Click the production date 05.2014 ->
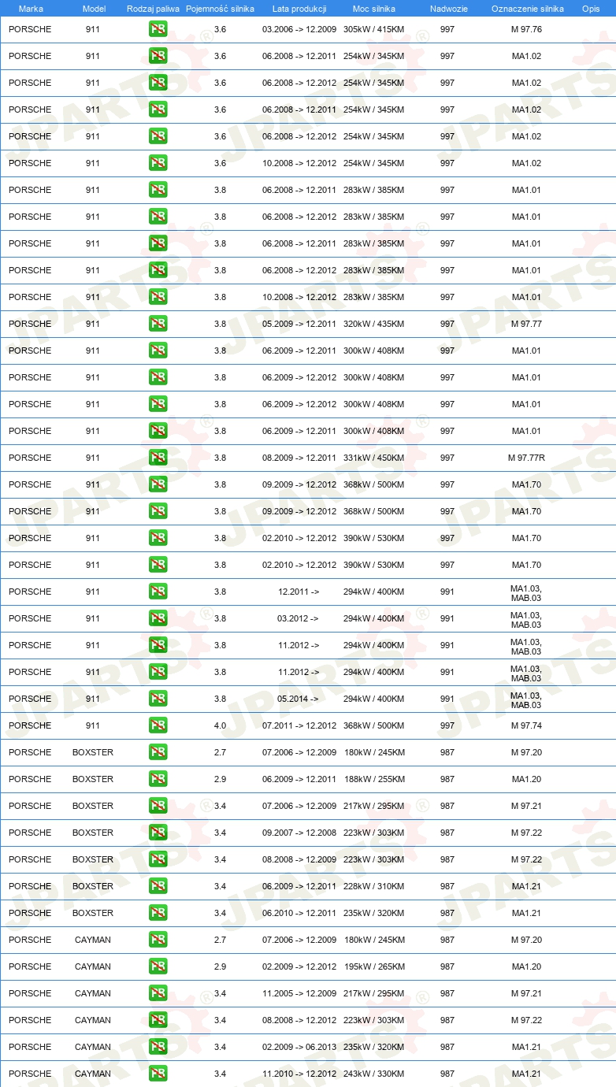Viewport: 616px width, 1087px height. 298,699
